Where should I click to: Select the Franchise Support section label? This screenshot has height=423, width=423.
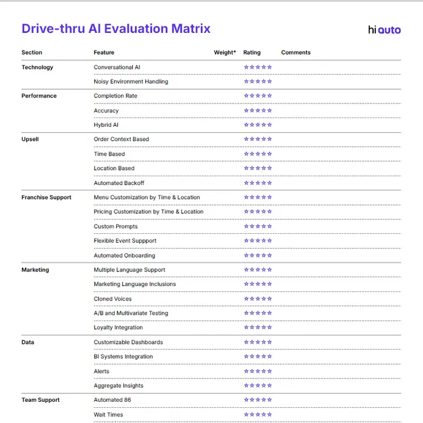(x=46, y=197)
